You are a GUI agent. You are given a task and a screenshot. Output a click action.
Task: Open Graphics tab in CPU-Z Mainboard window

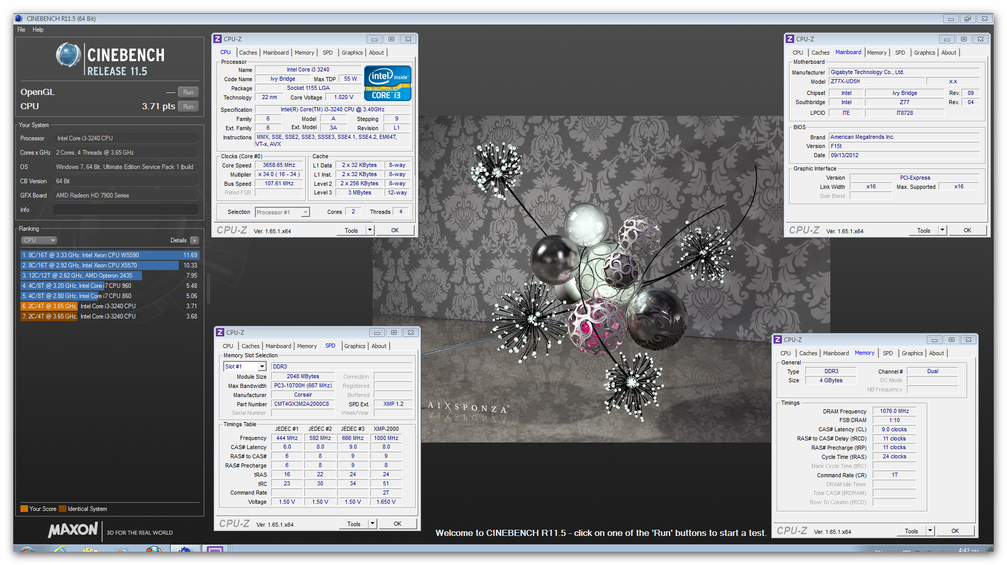(x=925, y=53)
